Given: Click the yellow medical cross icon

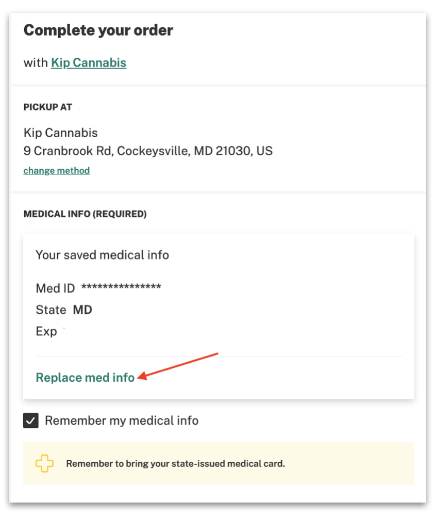Looking at the screenshot, I should (x=44, y=463).
